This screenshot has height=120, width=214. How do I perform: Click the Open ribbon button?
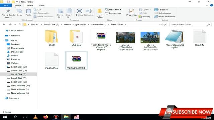coord(144,10)
